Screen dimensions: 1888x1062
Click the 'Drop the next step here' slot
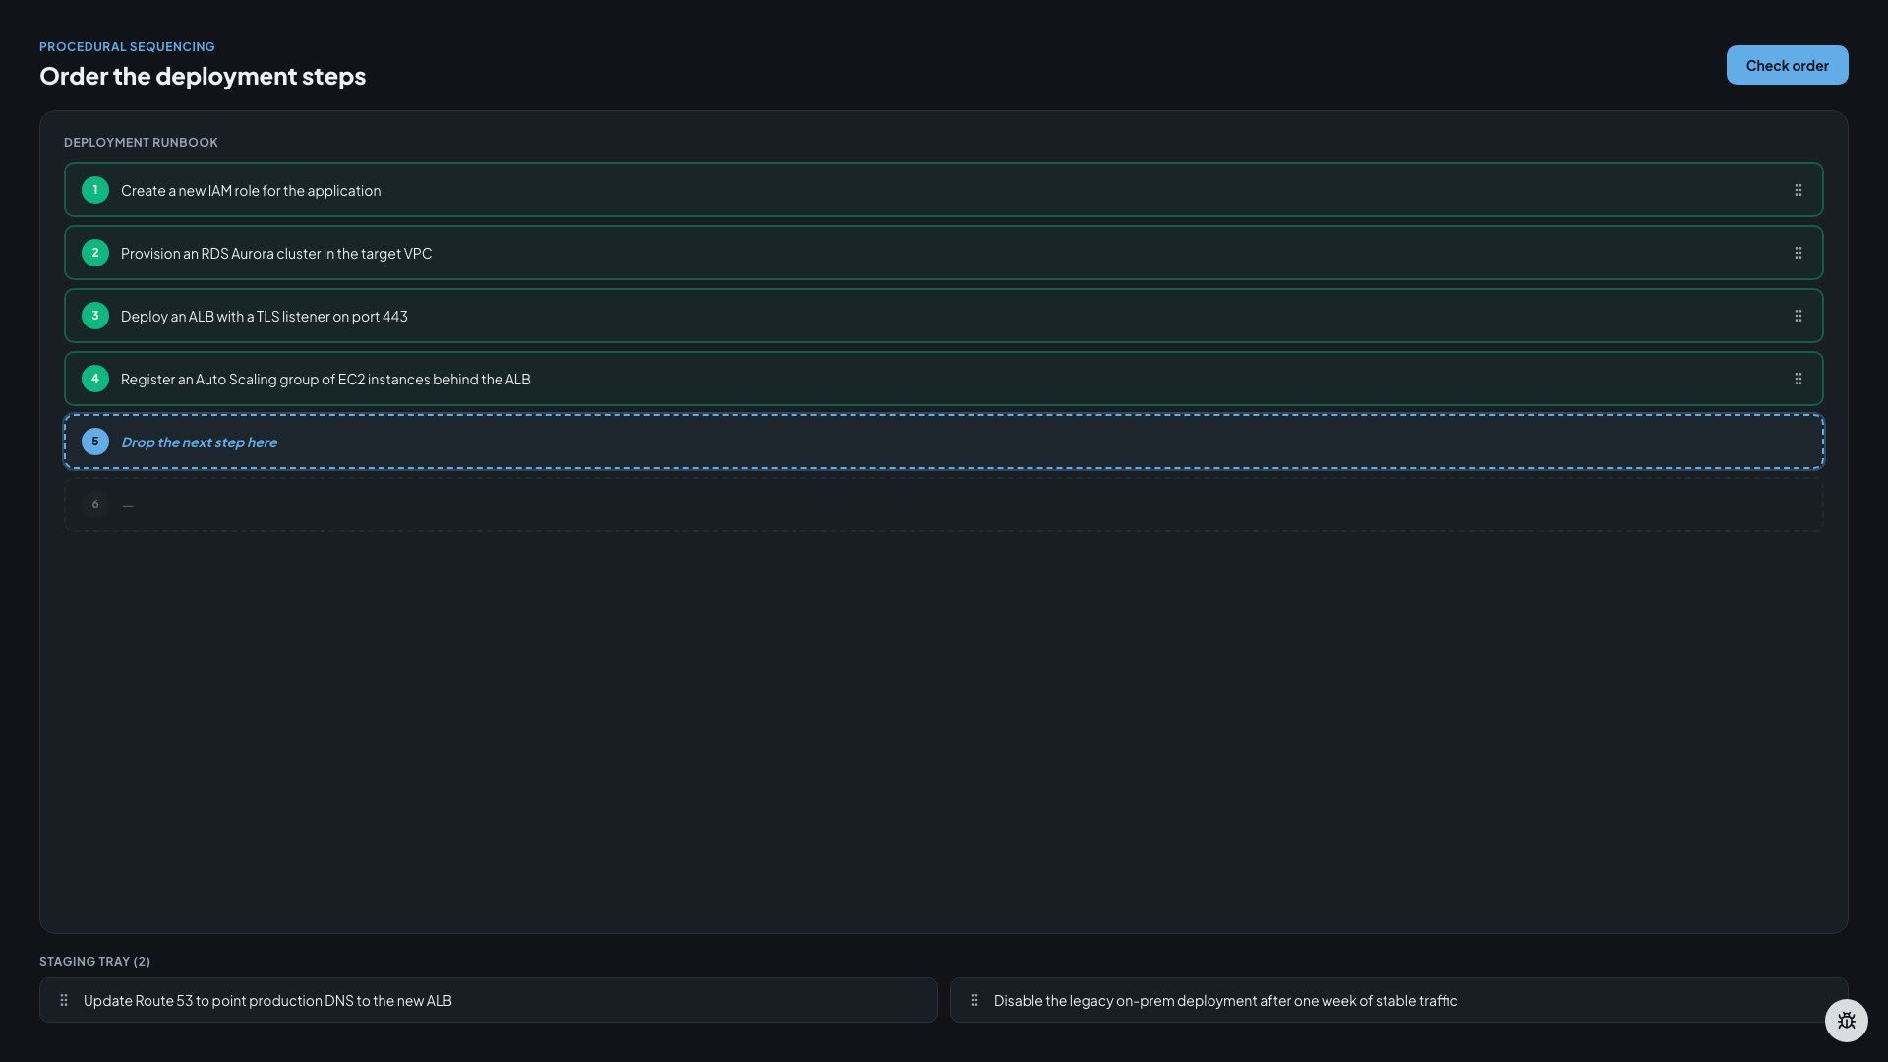[x=944, y=442]
